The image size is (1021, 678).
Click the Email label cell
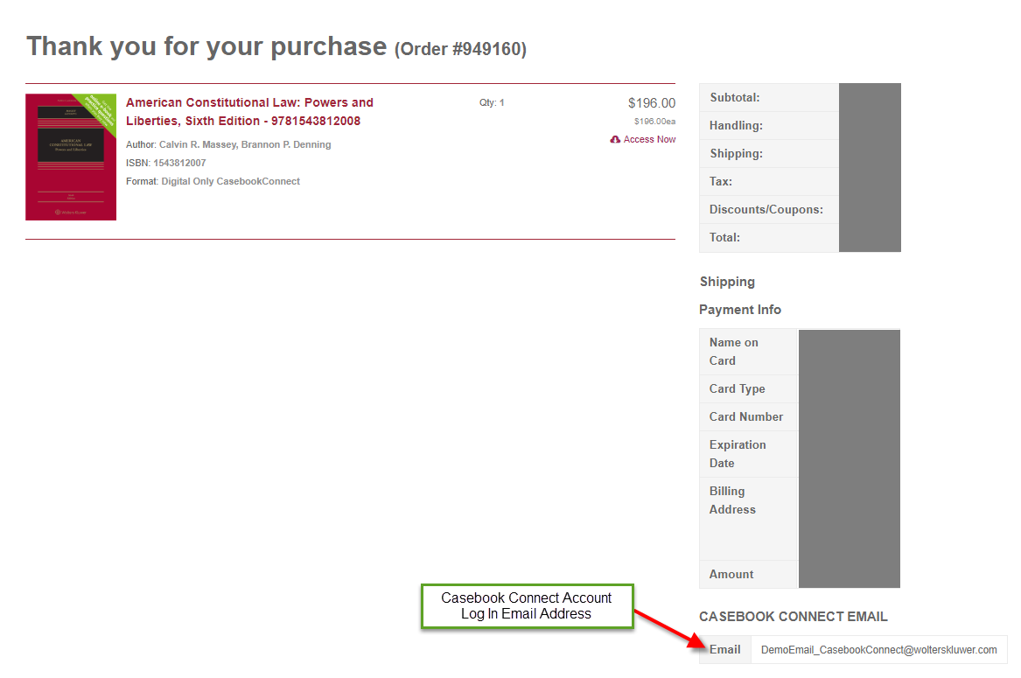pyautogui.click(x=724, y=650)
